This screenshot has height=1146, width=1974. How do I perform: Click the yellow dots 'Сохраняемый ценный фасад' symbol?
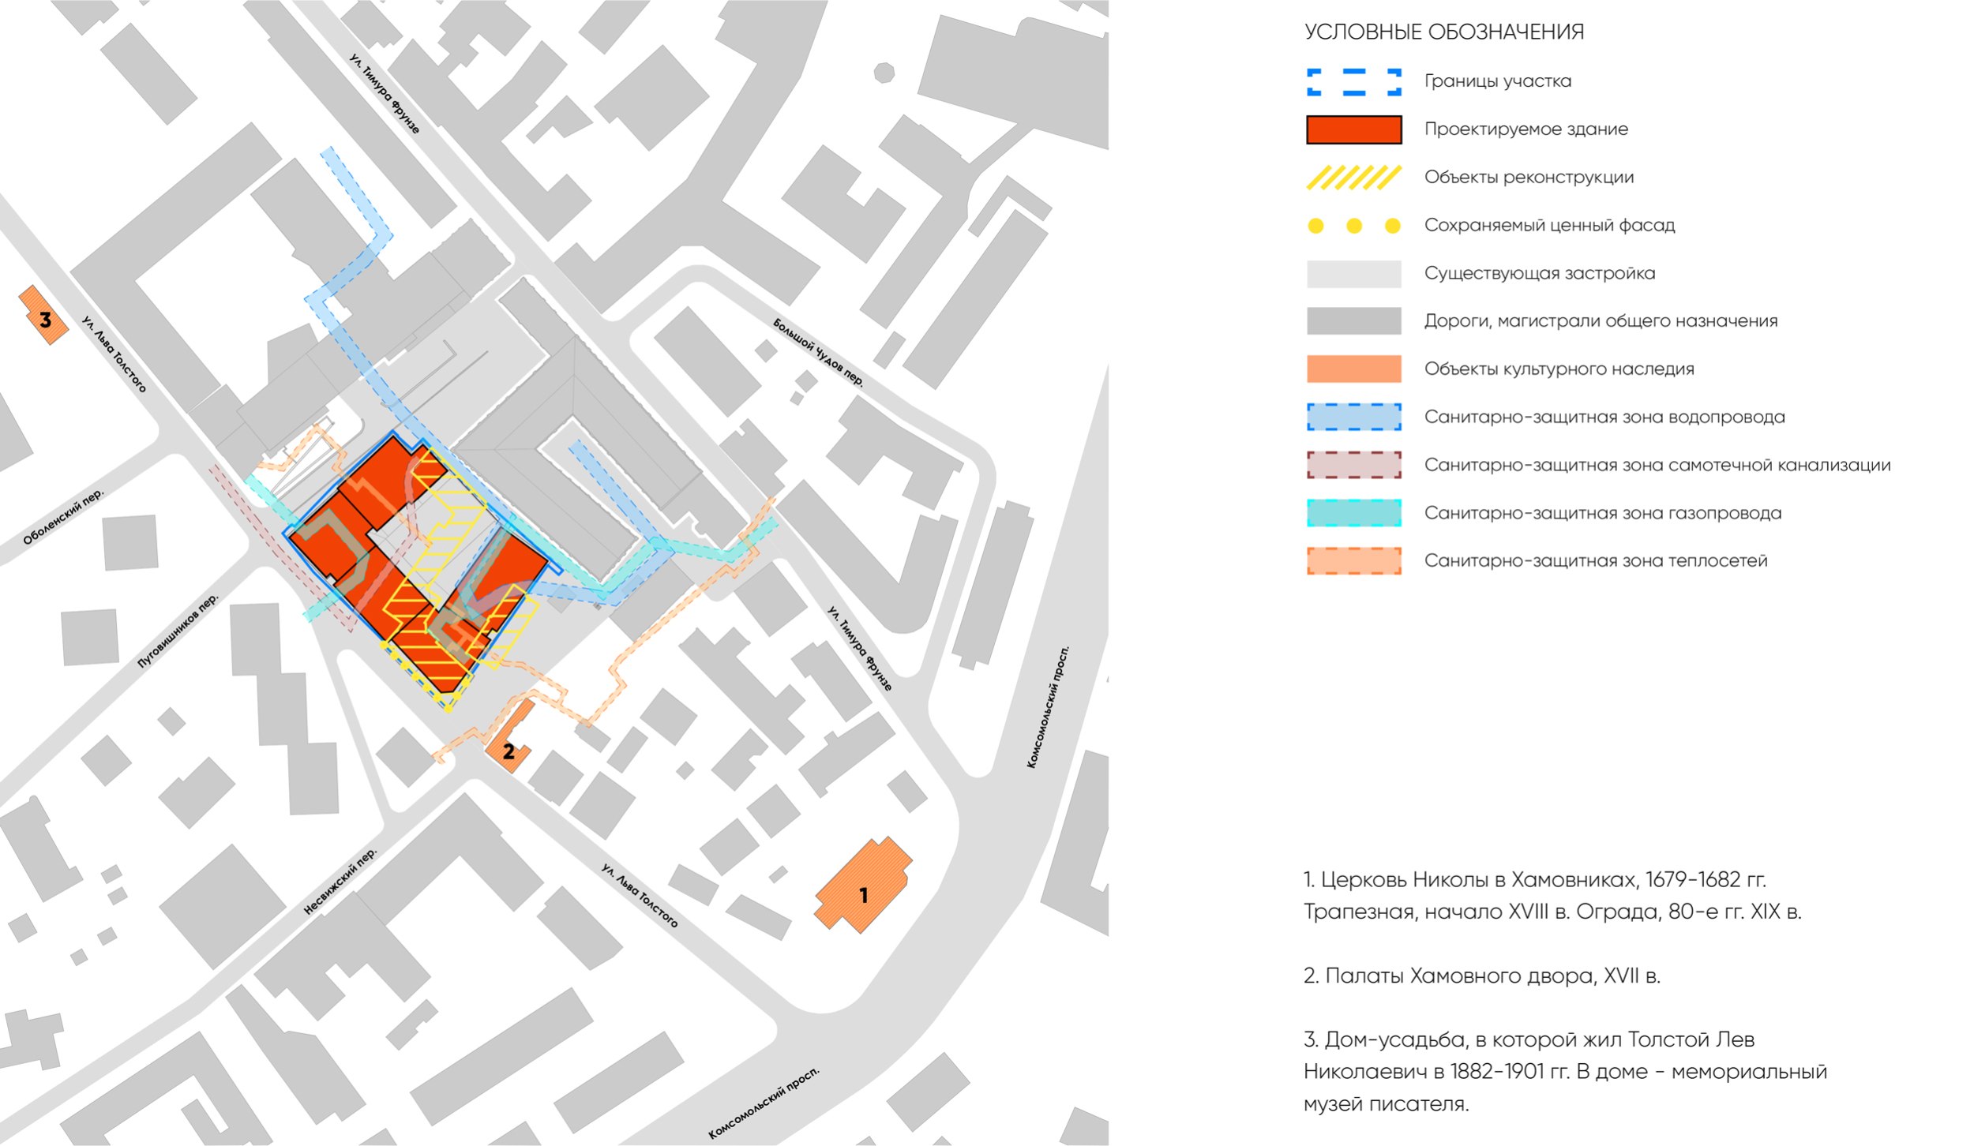[x=1353, y=226]
